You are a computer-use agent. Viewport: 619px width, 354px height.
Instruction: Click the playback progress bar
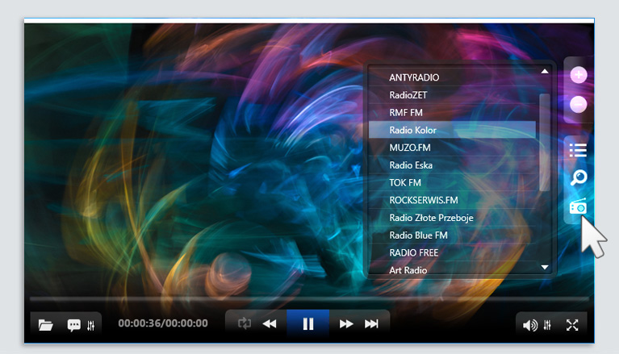point(309,299)
